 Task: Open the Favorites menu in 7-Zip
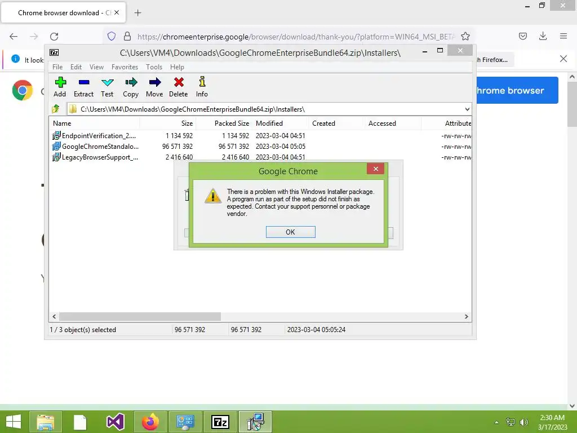125,67
